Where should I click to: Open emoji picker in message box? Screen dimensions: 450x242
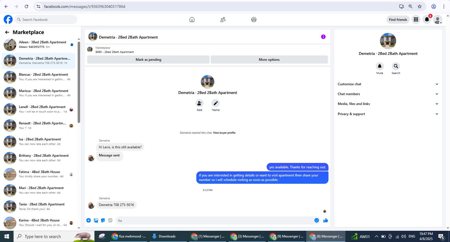317,220
